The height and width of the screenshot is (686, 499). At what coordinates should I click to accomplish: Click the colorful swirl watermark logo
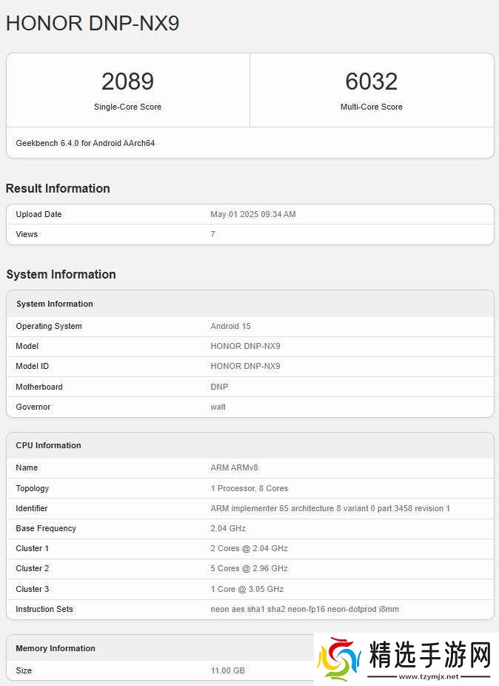click(339, 659)
